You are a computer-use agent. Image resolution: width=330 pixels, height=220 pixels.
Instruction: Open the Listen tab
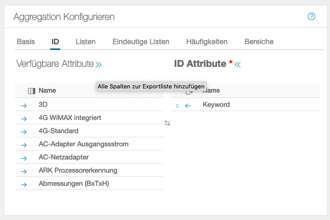[86, 42]
